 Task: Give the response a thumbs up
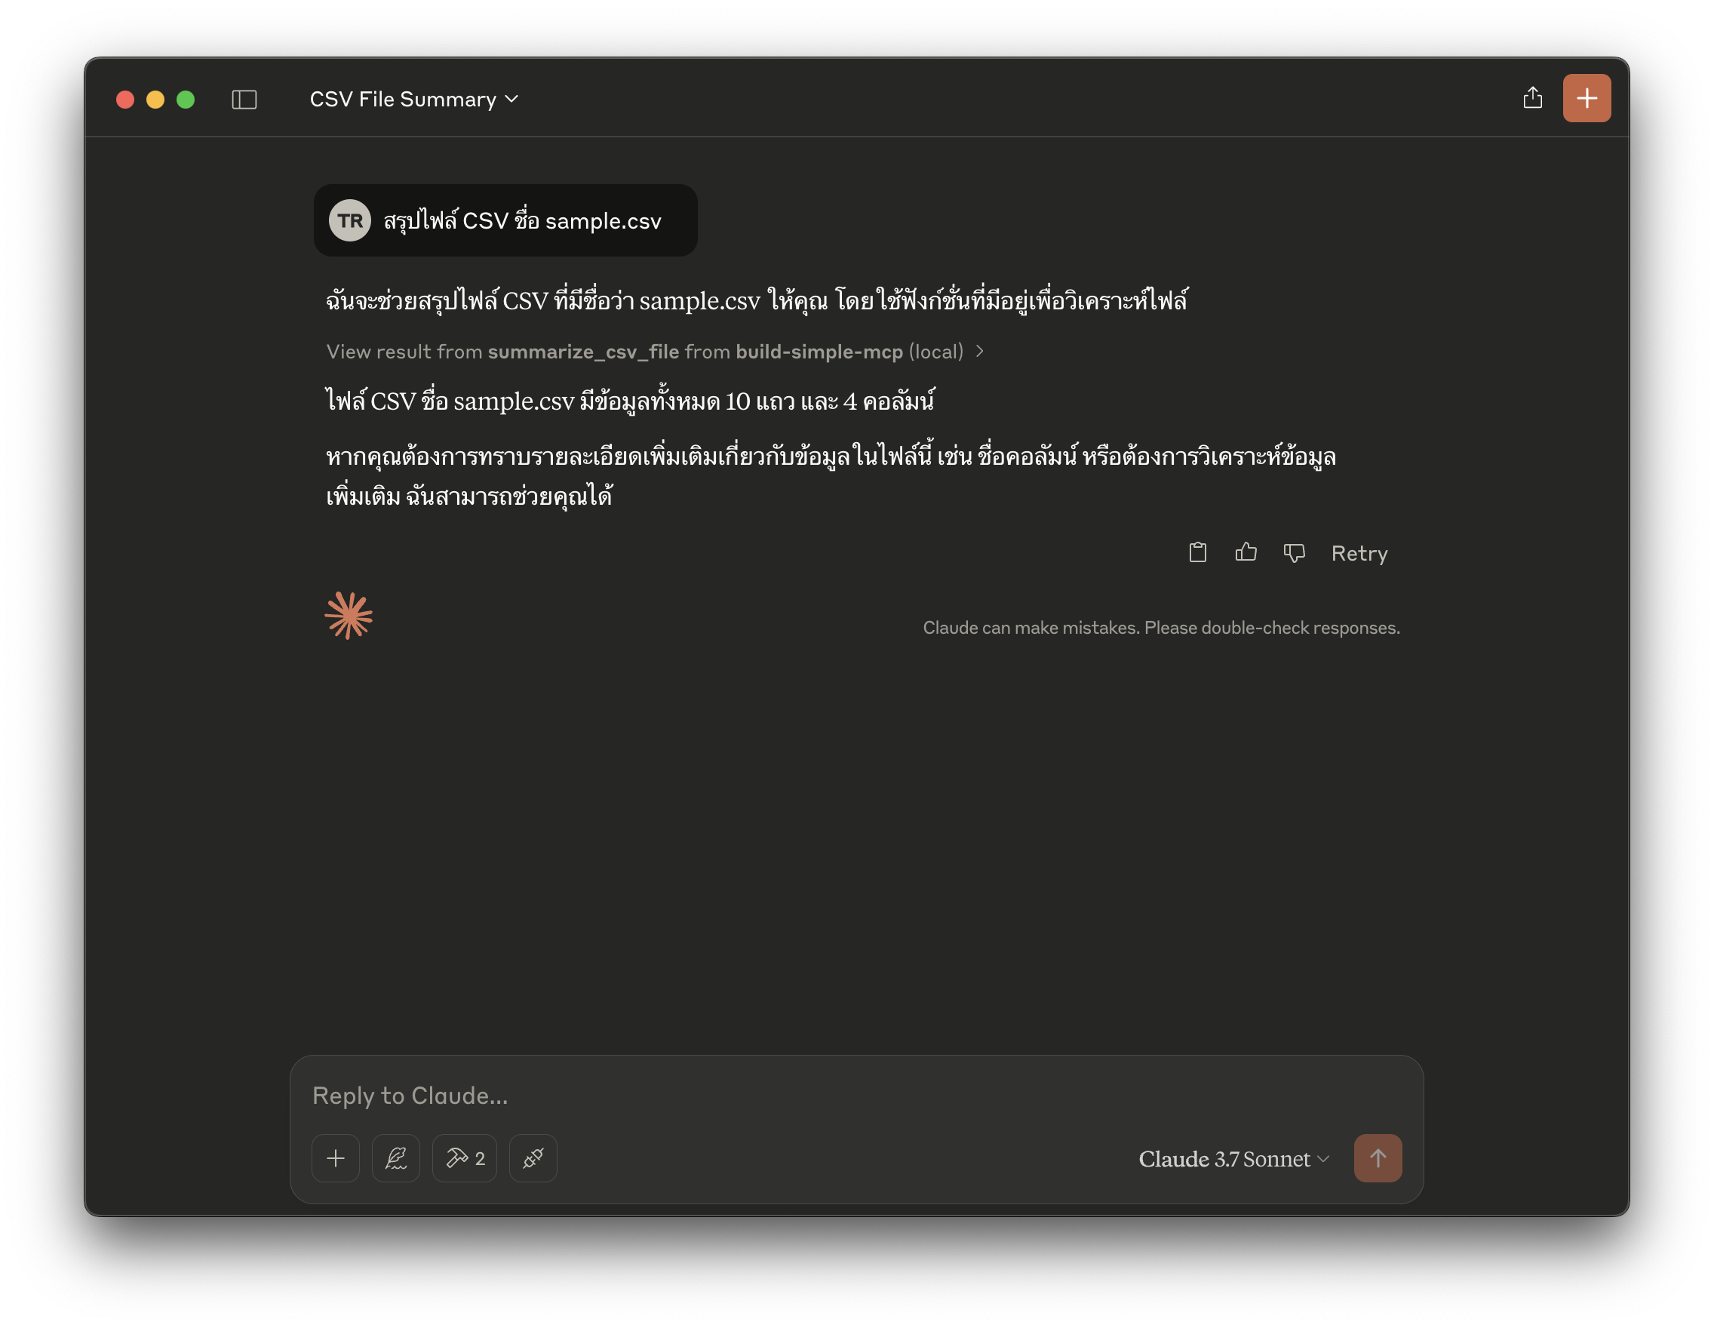pos(1246,552)
